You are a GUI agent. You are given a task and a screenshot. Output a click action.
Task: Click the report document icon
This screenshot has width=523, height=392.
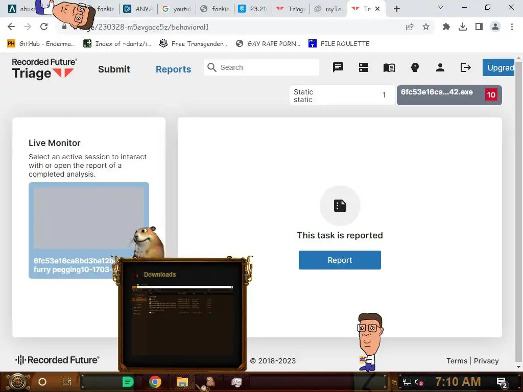coord(340,206)
